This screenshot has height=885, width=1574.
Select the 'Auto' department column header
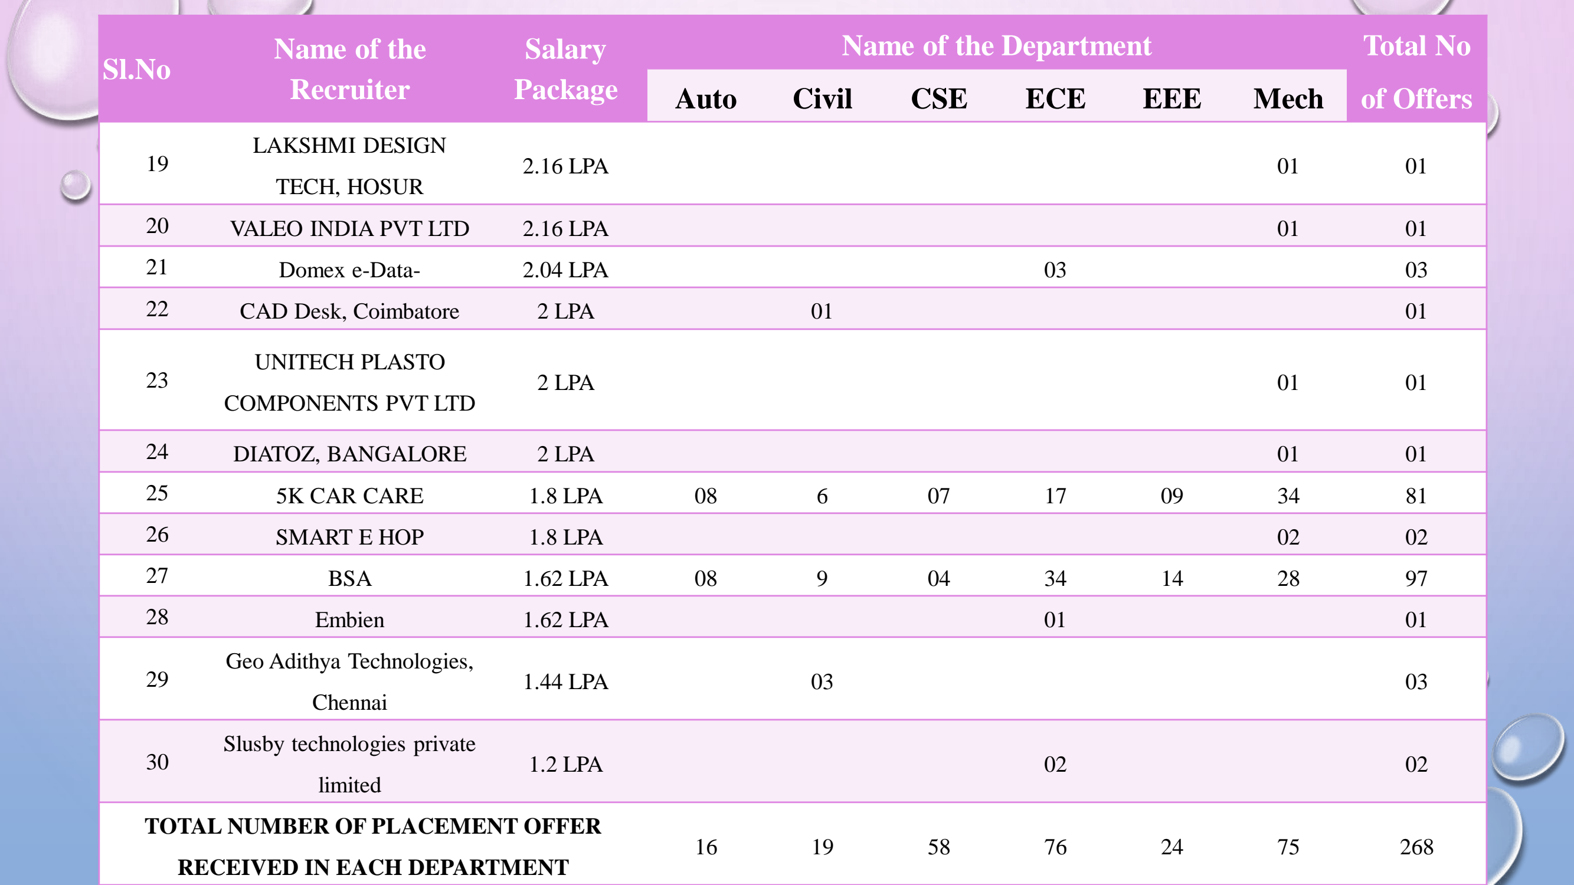coord(706,99)
